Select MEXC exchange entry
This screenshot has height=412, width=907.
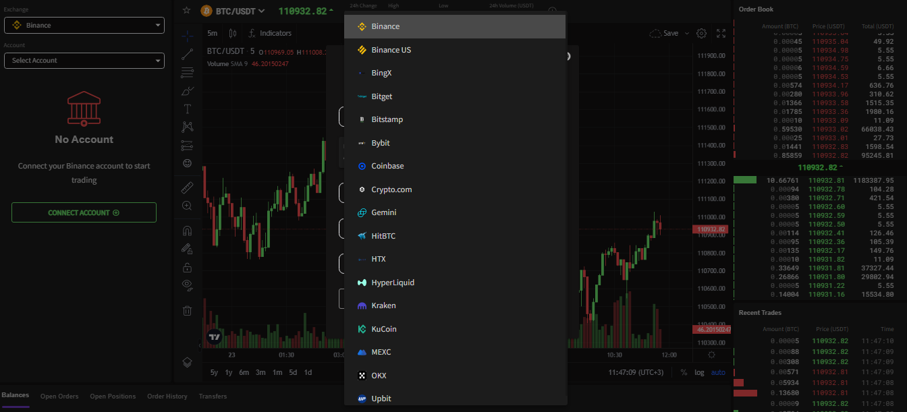point(455,352)
